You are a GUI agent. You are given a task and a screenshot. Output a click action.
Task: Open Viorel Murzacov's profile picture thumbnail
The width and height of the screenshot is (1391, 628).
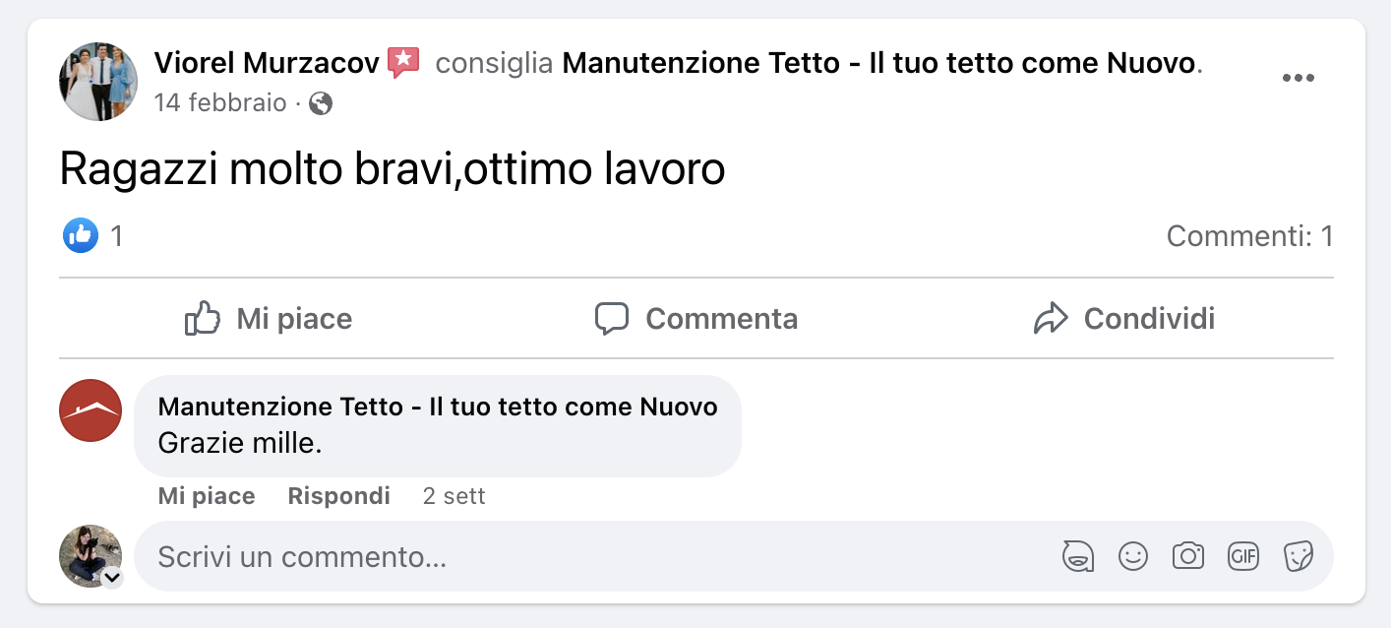pyautogui.click(x=98, y=82)
